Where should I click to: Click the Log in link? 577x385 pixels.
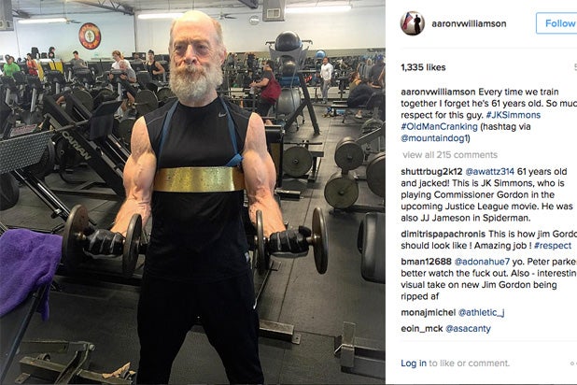(x=414, y=364)
